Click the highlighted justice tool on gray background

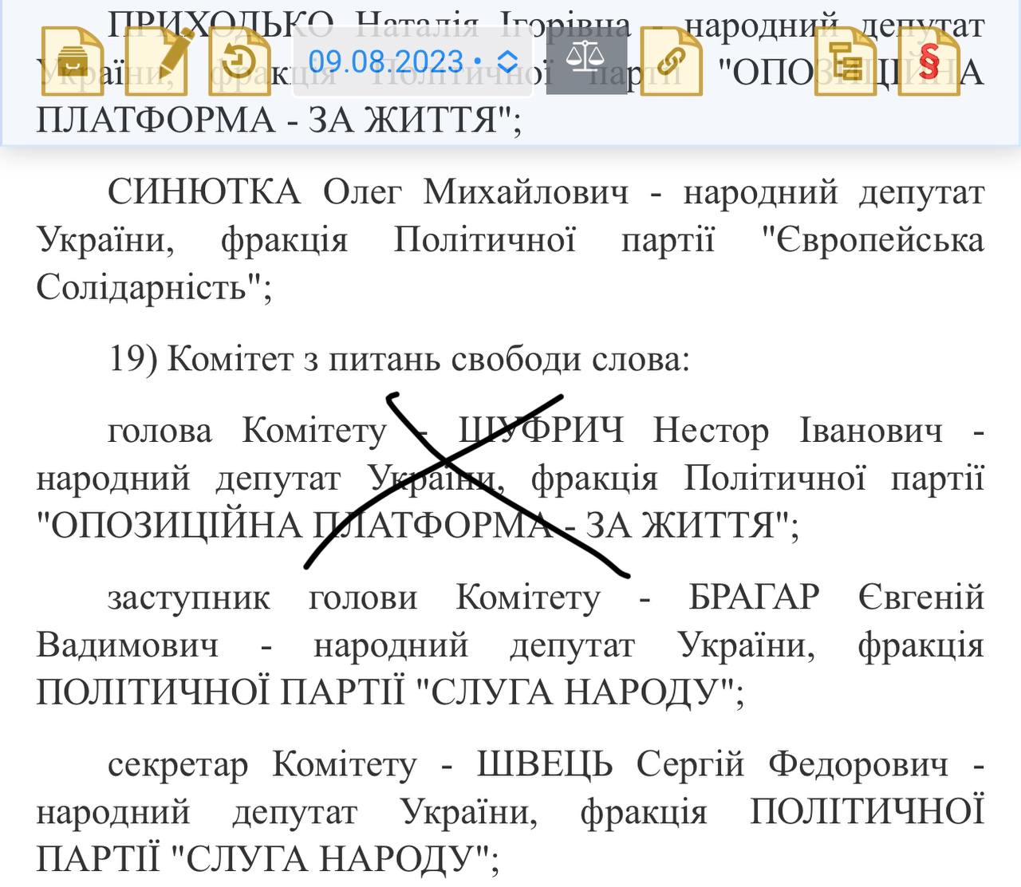pyautogui.click(x=585, y=60)
